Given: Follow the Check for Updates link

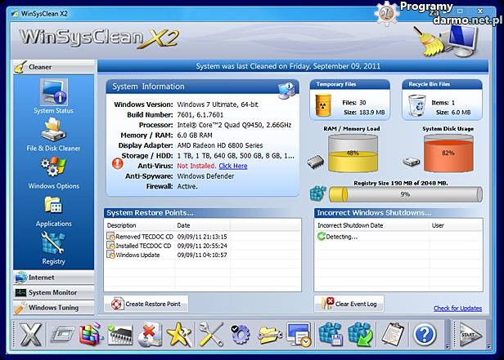Looking at the screenshot, I should coord(457,308).
